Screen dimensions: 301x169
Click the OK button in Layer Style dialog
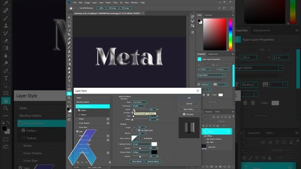(189, 98)
